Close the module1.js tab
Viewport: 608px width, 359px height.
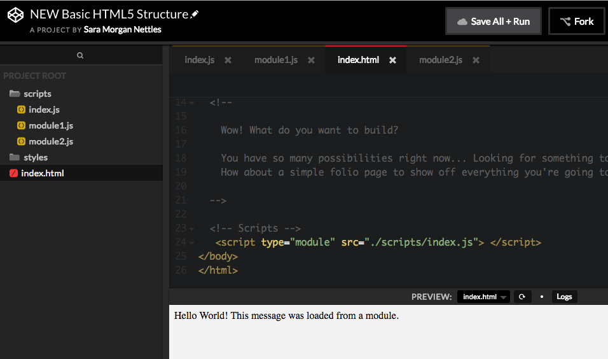point(311,60)
